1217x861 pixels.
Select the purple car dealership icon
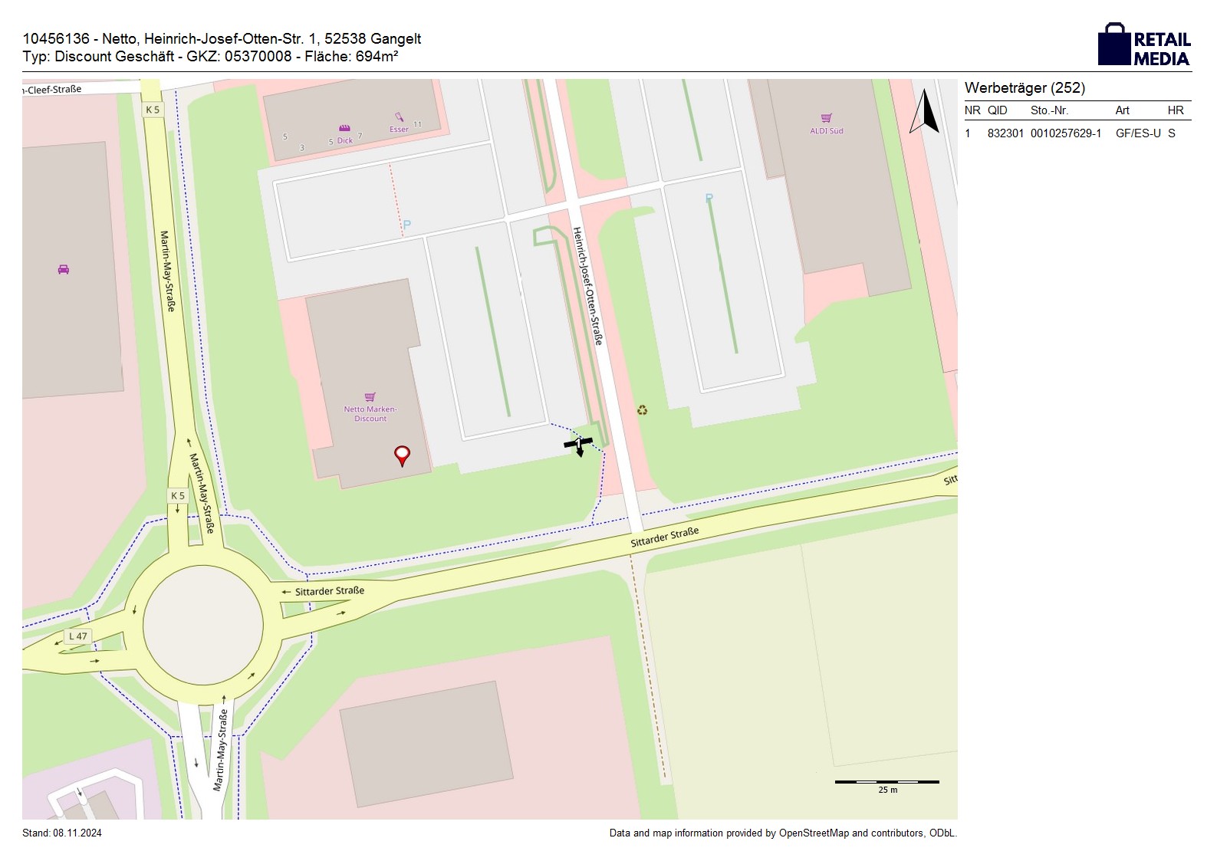pos(64,269)
